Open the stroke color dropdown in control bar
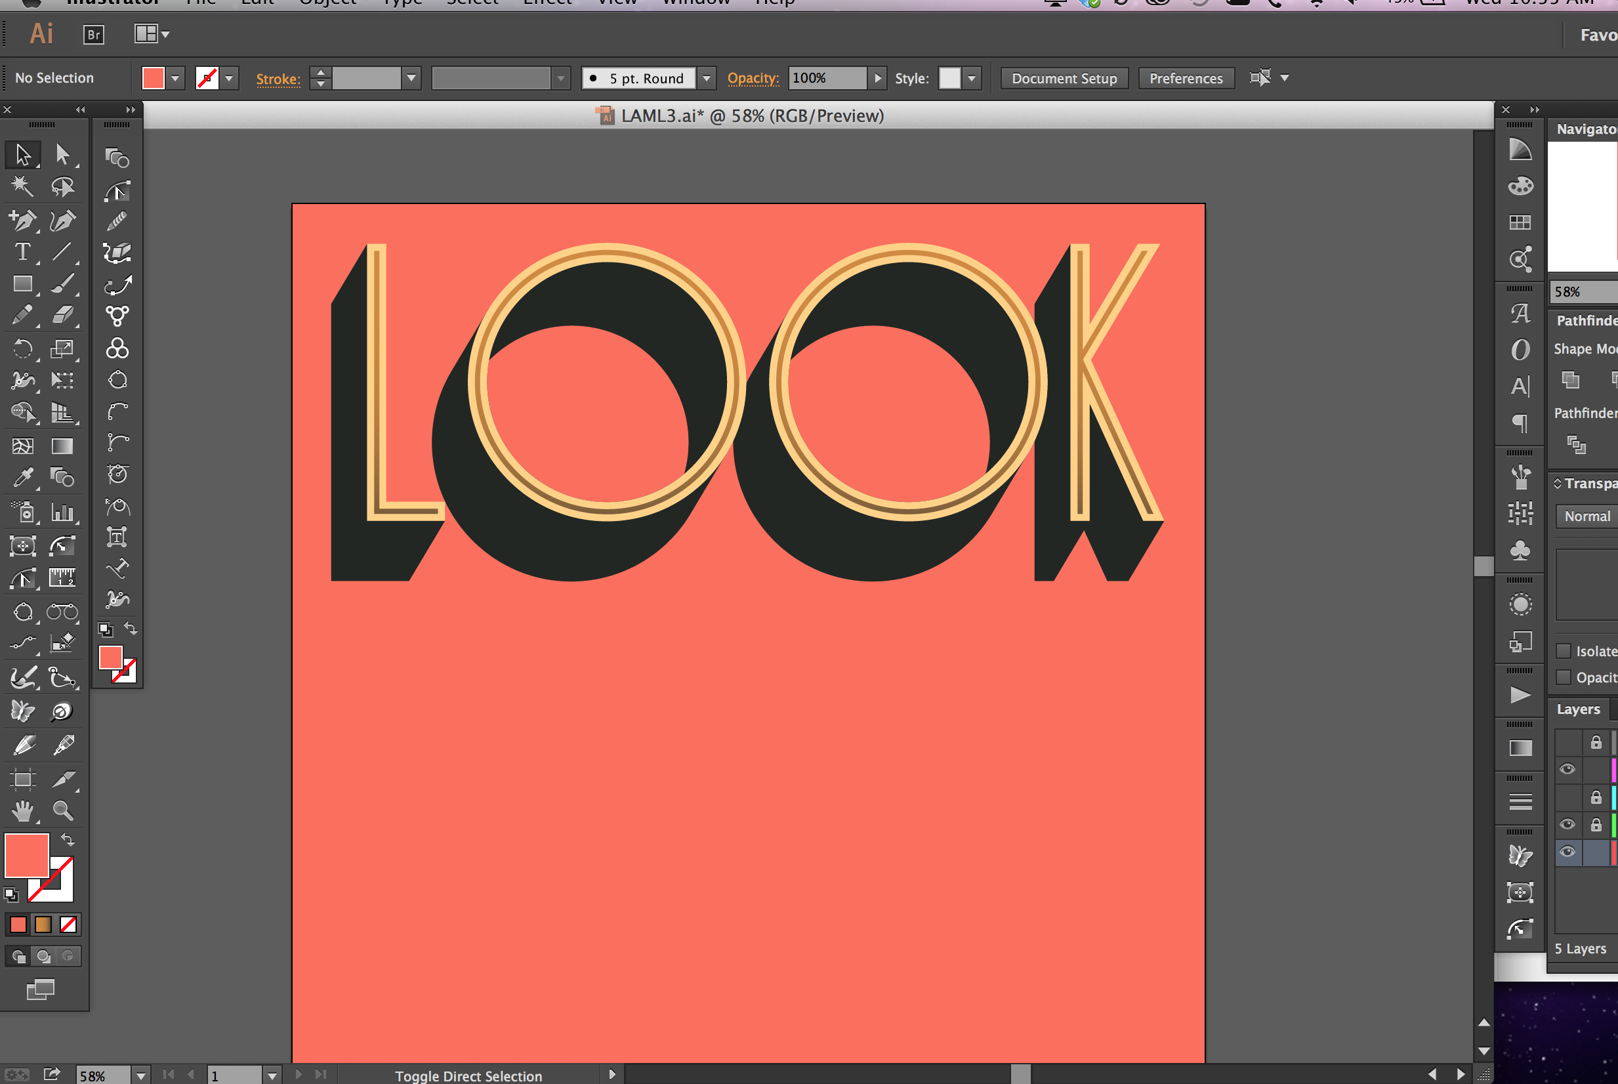Image resolution: width=1618 pixels, height=1084 pixels. click(229, 78)
